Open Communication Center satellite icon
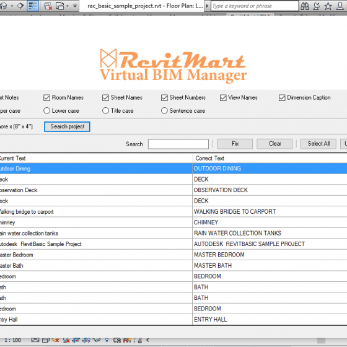The height and width of the screenshot is (347, 347). pyautogui.click(x=317, y=6)
